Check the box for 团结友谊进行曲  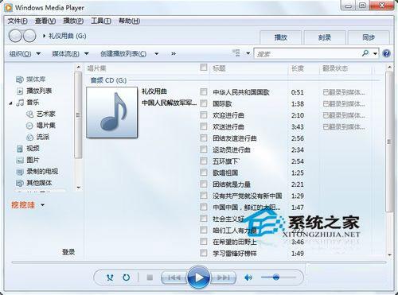(x=204, y=138)
